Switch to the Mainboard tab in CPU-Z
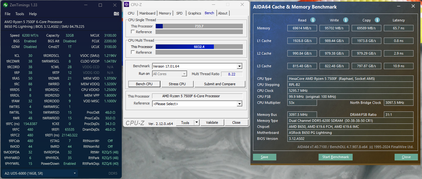 147,13
